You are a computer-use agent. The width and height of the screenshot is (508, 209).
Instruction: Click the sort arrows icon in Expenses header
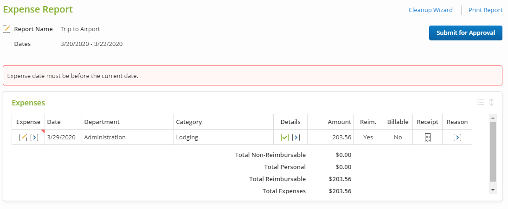(491, 102)
